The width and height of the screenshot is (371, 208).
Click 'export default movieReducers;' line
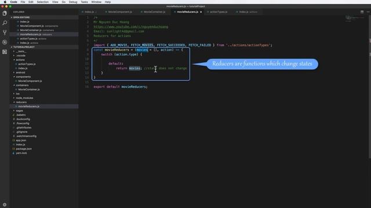click(x=121, y=87)
